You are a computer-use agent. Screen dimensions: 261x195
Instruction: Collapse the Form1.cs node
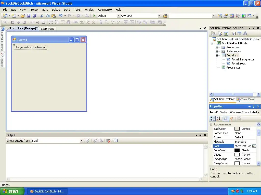(217, 55)
